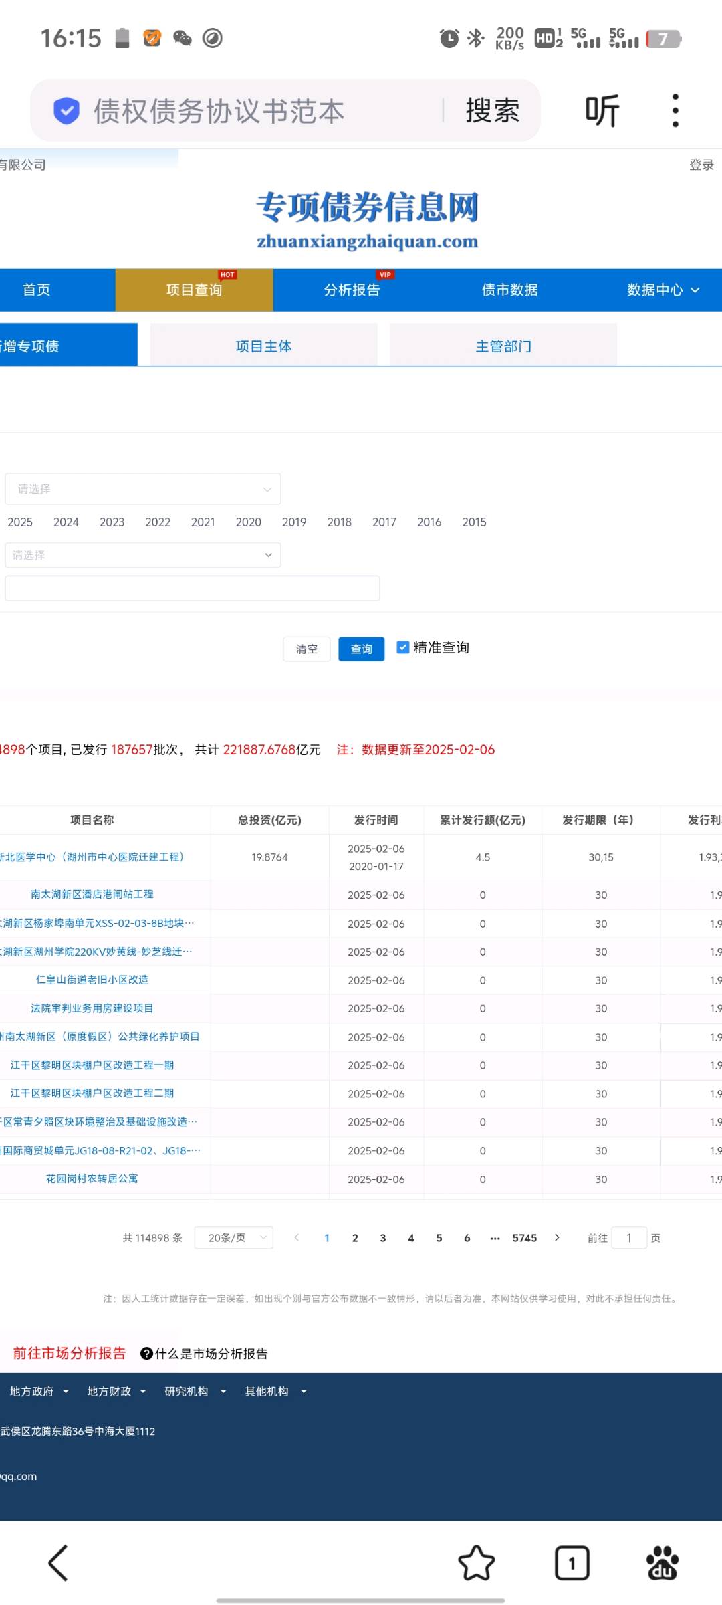The width and height of the screenshot is (722, 1605).
Task: Open the 20条/页 page size dropdown
Action: pos(233,1238)
